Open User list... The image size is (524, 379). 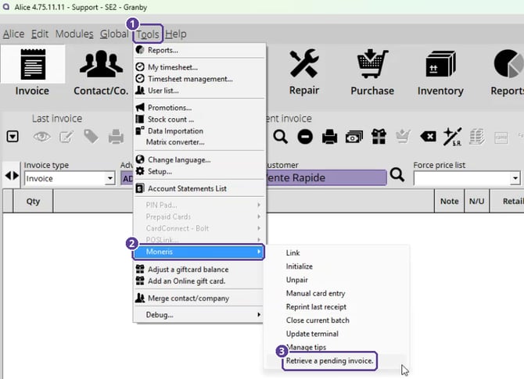pos(199,91)
